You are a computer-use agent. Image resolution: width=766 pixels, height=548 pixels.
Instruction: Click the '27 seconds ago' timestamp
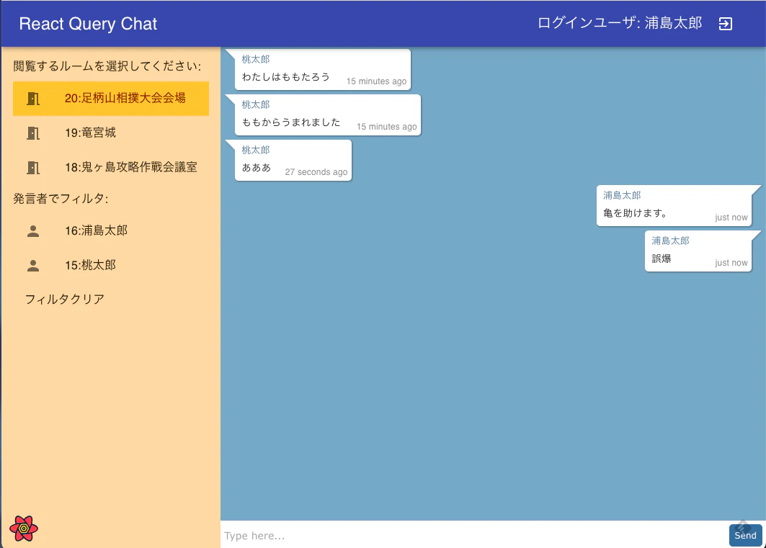pyautogui.click(x=316, y=172)
